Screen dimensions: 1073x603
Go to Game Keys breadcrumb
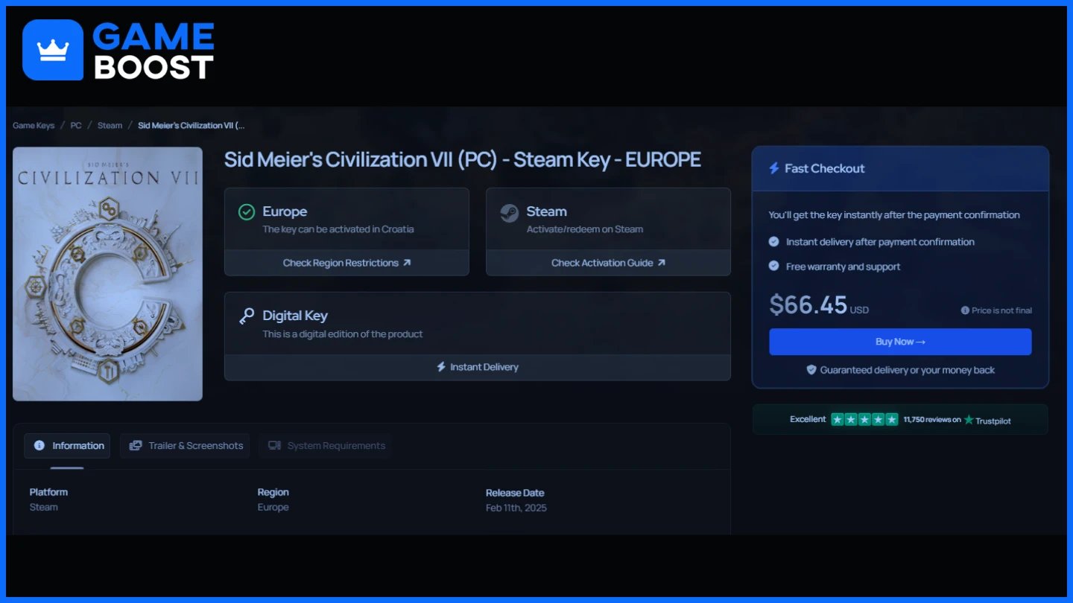[x=34, y=125]
